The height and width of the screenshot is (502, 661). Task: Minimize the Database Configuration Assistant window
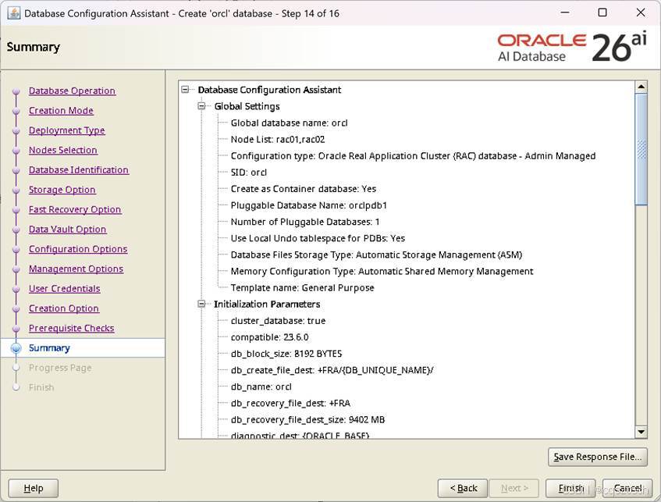pos(565,12)
